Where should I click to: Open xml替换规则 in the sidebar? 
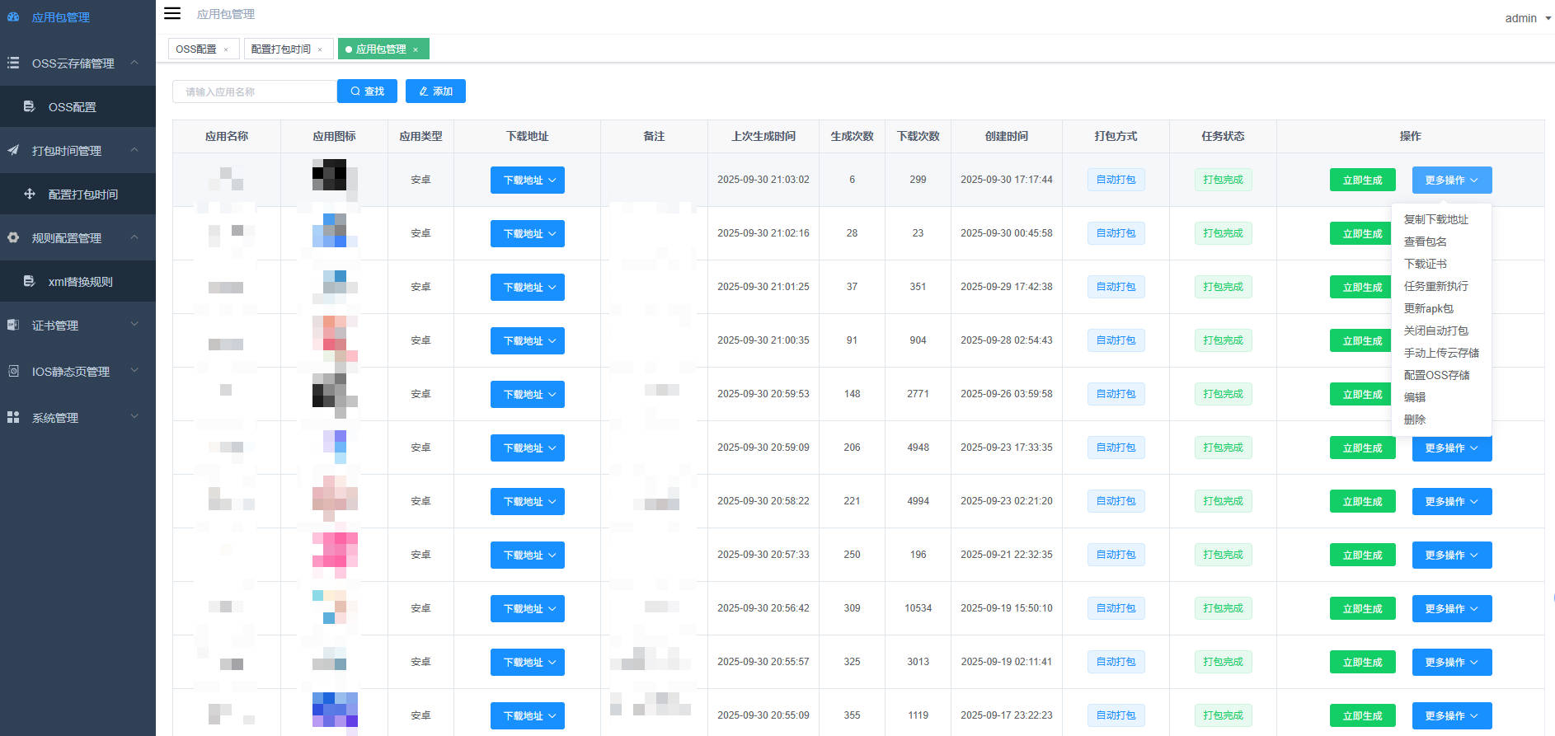pyautogui.click(x=80, y=282)
